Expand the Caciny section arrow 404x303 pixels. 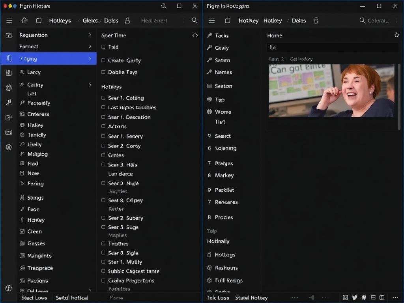click(x=90, y=85)
